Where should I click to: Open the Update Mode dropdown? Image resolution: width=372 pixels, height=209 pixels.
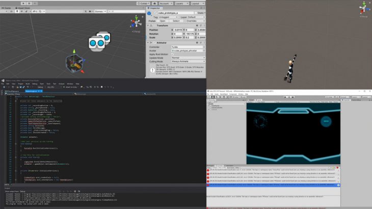pyautogui.click(x=187, y=57)
